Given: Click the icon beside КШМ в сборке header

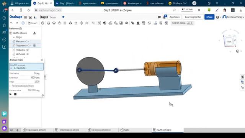Looking at the screenshot, I should [x=34, y=33].
